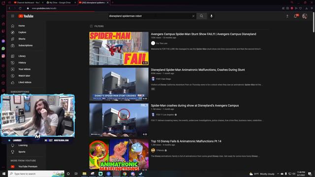Visit the FOX 5 San Diego channel

[x=163, y=79]
